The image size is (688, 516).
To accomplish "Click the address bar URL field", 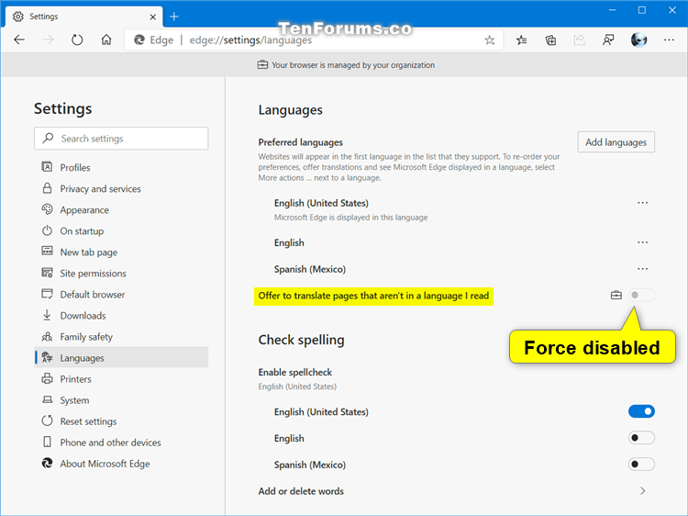I will [314, 40].
